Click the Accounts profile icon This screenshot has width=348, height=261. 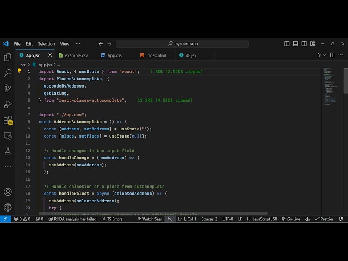pos(8,192)
